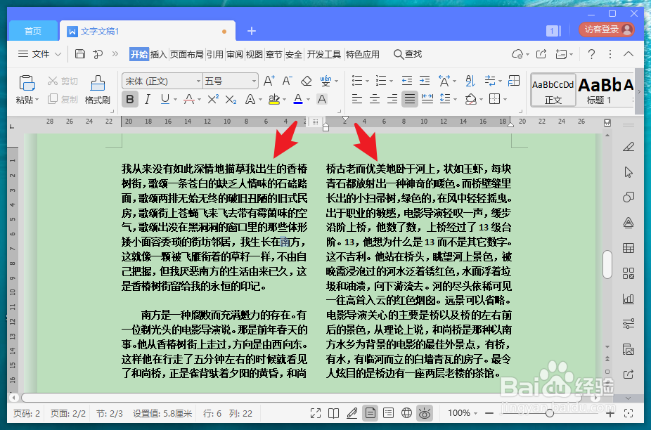This screenshot has width=651, height=430.
Task: Toggle justified paragraph alignment
Action: point(408,99)
